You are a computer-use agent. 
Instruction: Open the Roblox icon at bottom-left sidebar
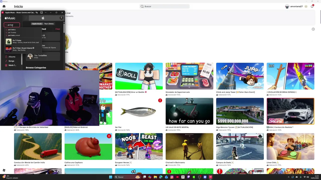pos(4,170)
